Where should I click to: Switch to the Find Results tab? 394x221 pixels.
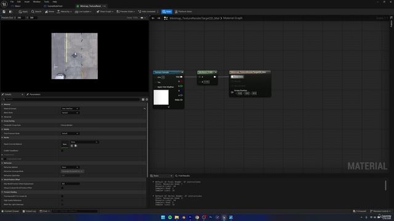click(x=182, y=176)
